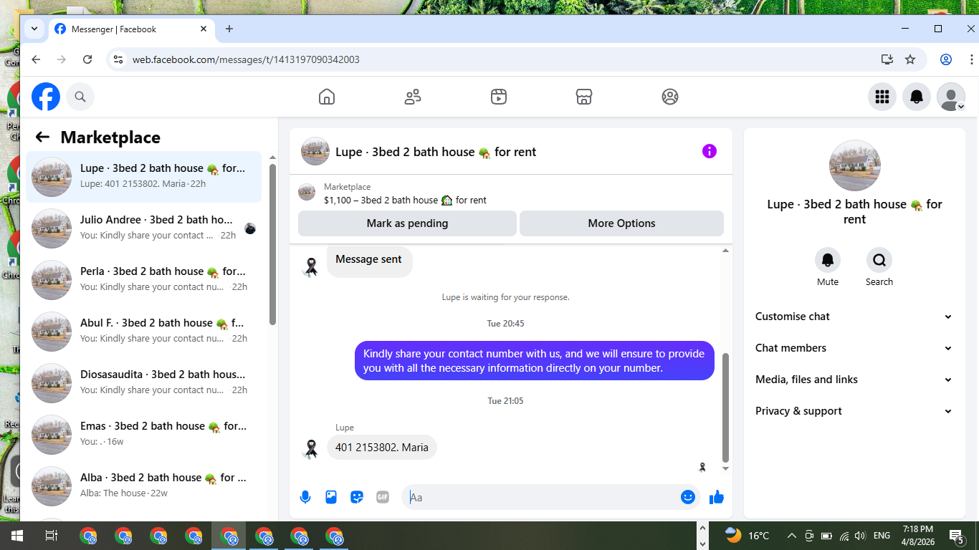Image resolution: width=979 pixels, height=550 pixels.
Task: Open the Chrome profile icon
Action: [x=946, y=59]
